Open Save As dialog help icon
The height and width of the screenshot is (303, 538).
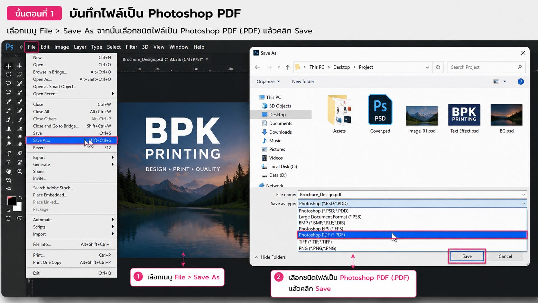tap(521, 82)
